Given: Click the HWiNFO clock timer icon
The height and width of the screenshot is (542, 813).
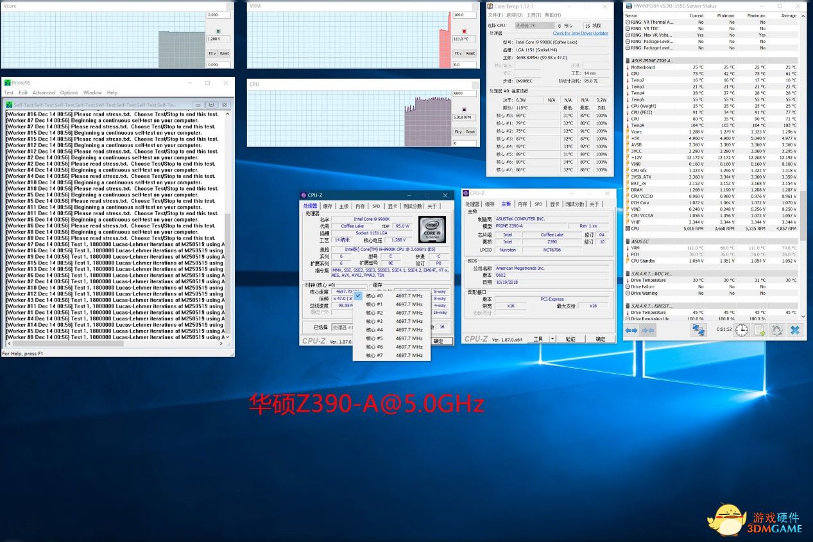Looking at the screenshot, I should click(741, 330).
